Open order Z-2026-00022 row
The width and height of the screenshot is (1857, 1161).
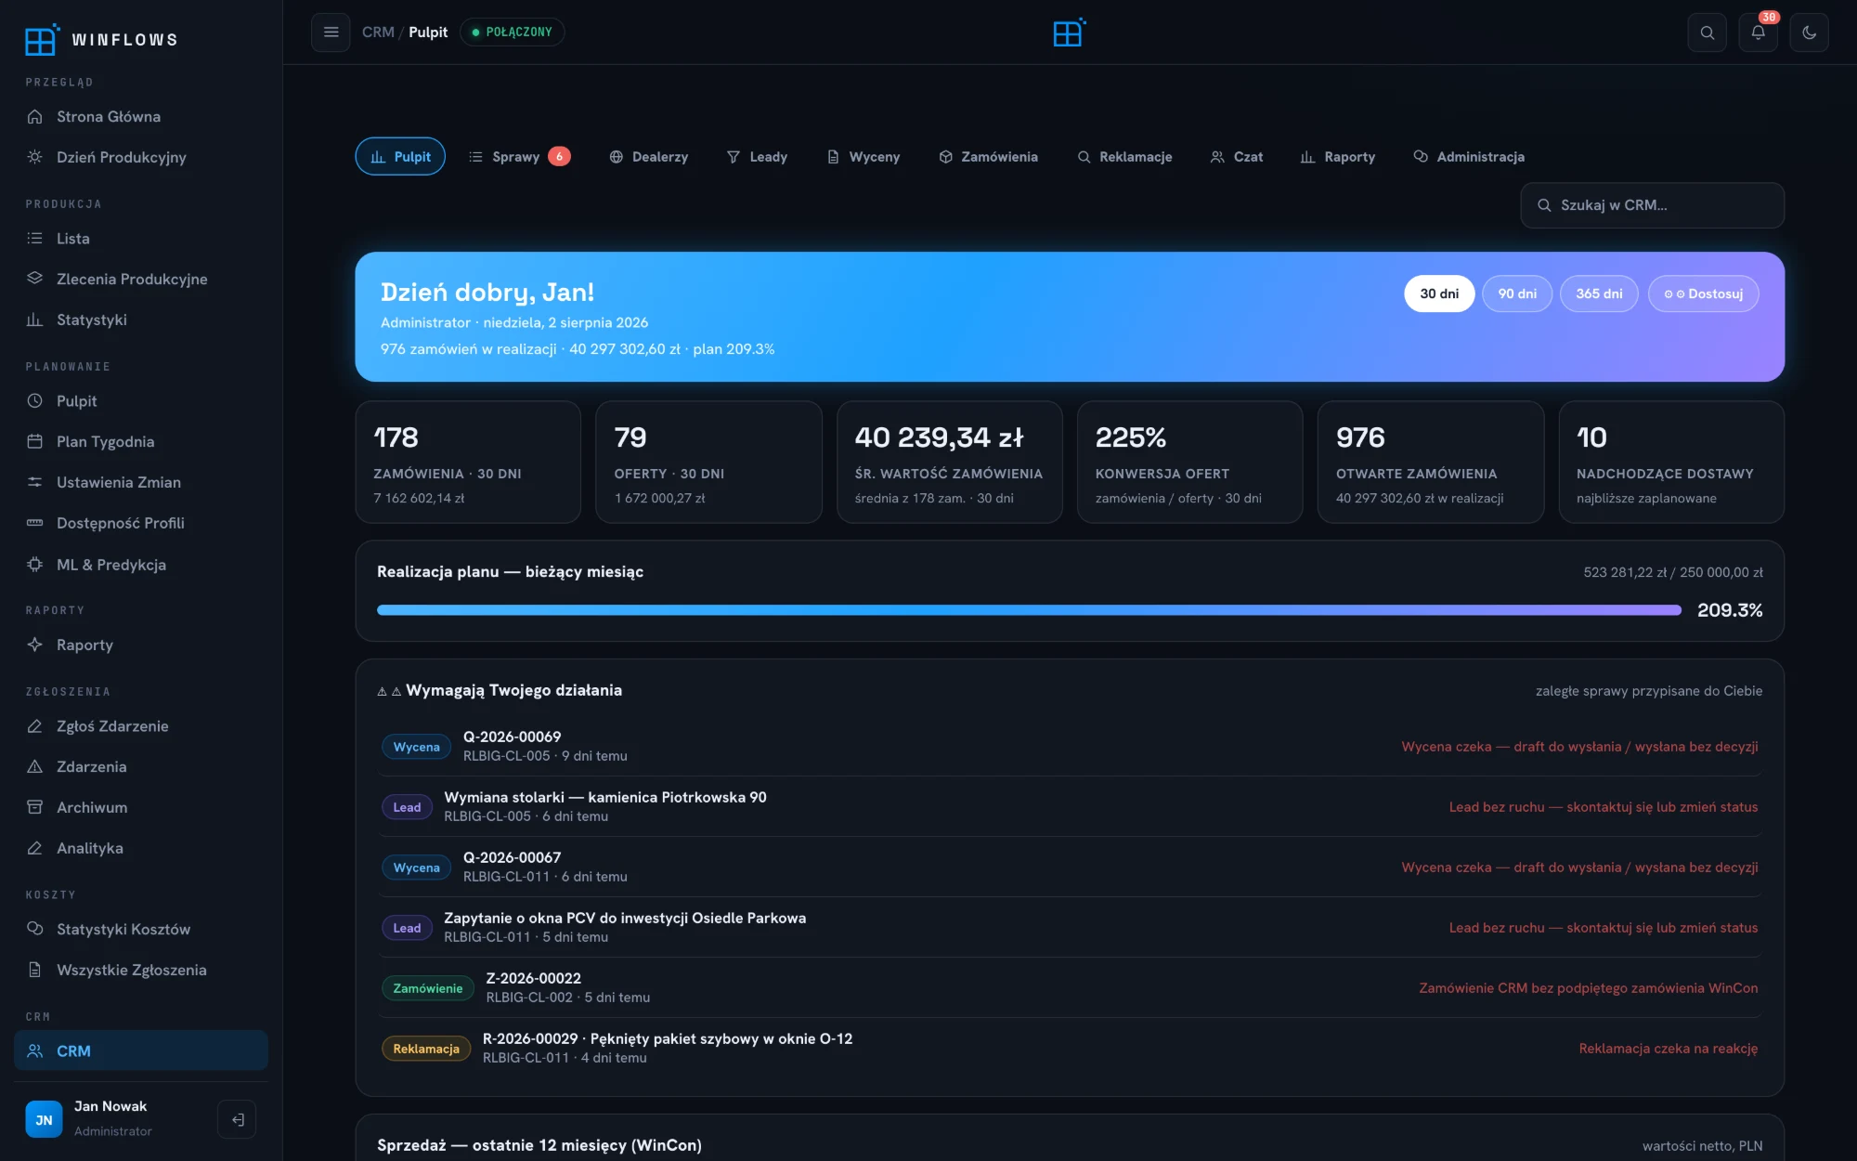(x=1070, y=987)
